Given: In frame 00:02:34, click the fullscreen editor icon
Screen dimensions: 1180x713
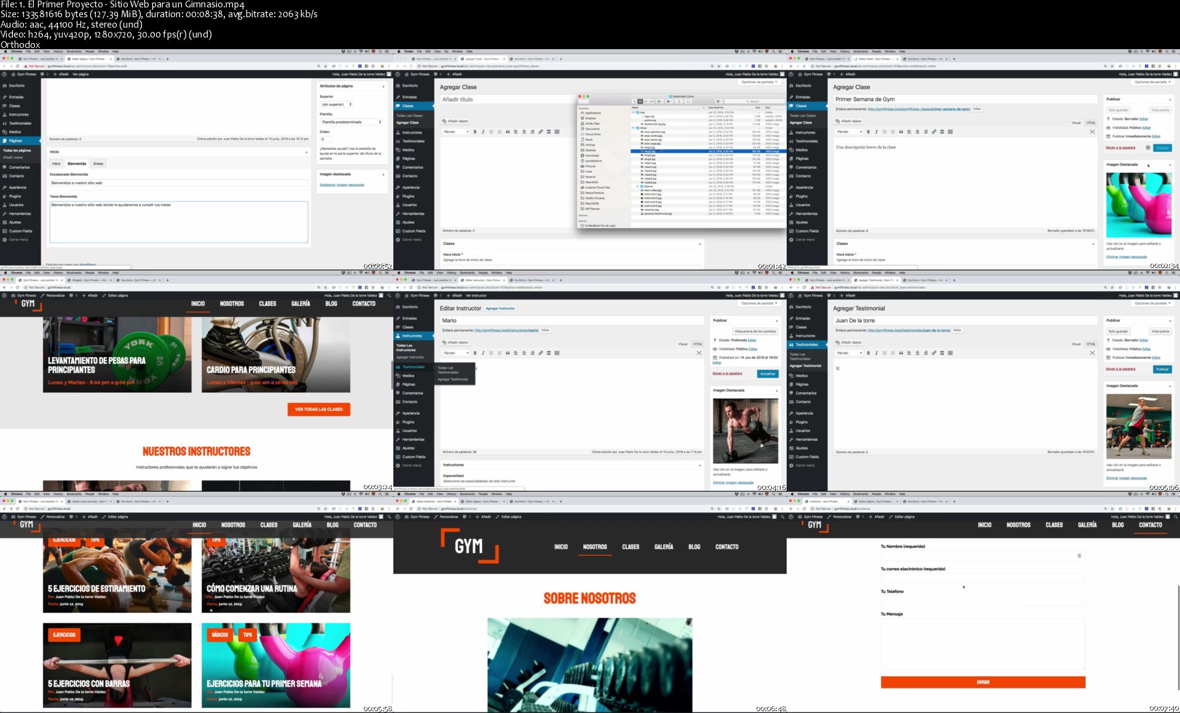Looking at the screenshot, I should click(1092, 132).
